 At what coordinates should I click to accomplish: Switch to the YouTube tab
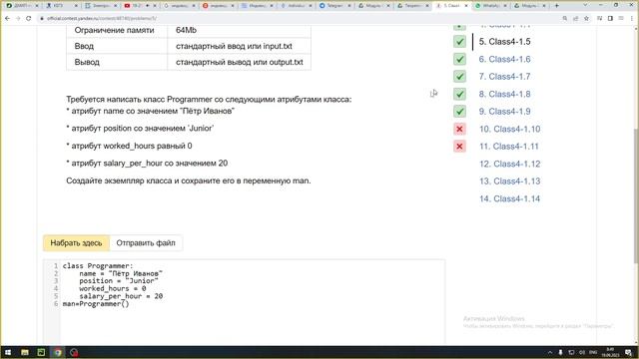point(140,6)
